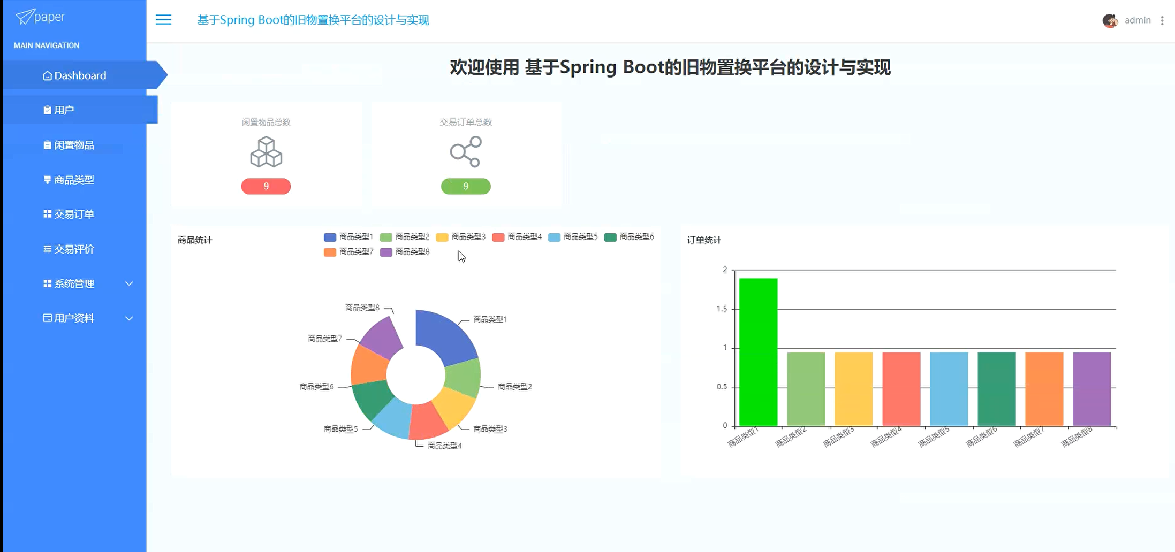Click the orange 商品类型7 pie slice
Image resolution: width=1175 pixels, height=552 pixels.
tap(369, 366)
